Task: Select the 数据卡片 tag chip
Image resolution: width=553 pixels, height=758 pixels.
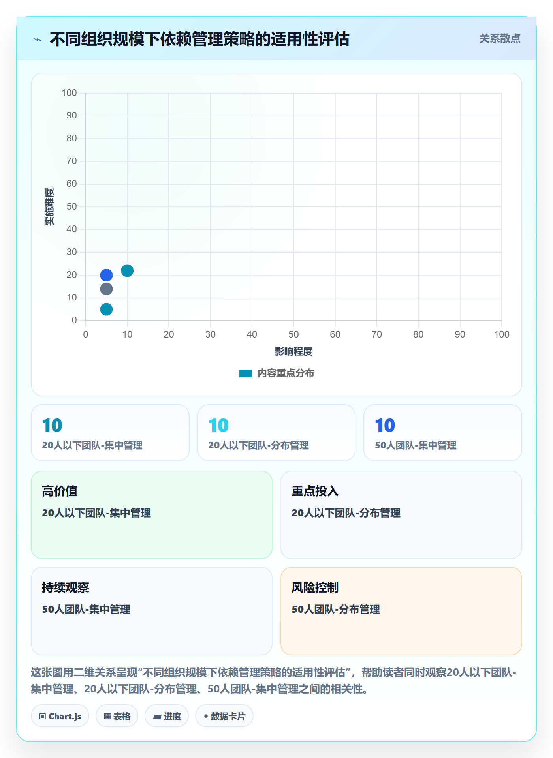Action: coord(224,716)
